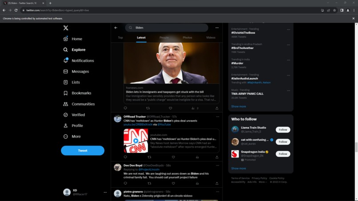Bookmark this page with star icon
The width and height of the screenshot is (358, 201).
coord(334,10)
